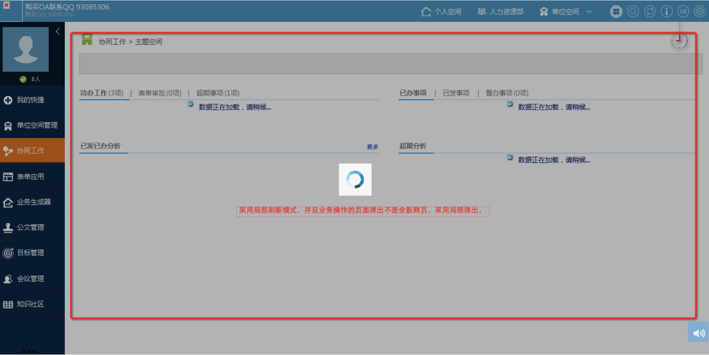Show more sidebar items via three dots

29,351
